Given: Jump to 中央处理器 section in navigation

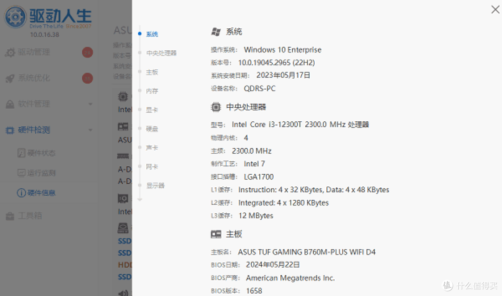Looking at the screenshot, I should pyautogui.click(x=161, y=53).
